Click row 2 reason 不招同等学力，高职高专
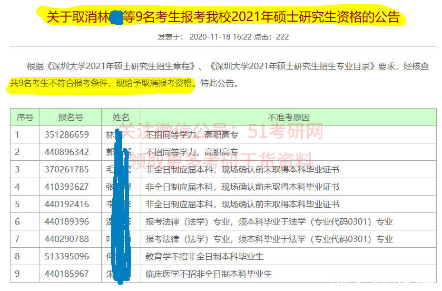 tap(192, 152)
